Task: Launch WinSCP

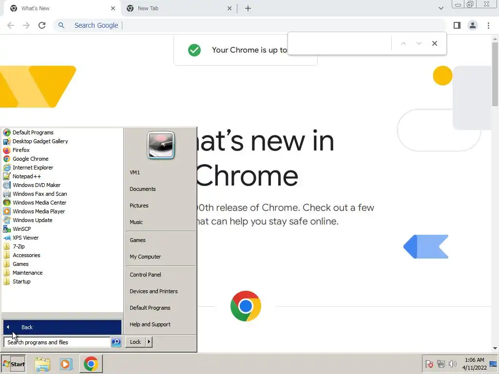Action: (x=21, y=229)
